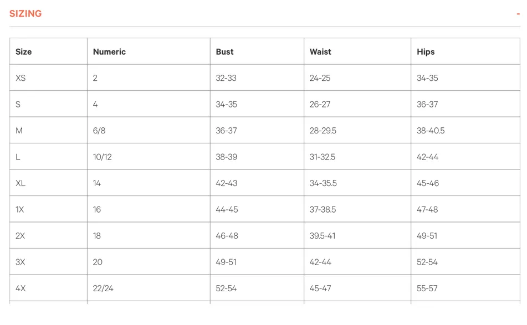Viewport: 527px width, 325px height.
Task: Select the 2X hips value 49-51
Action: [427, 236]
